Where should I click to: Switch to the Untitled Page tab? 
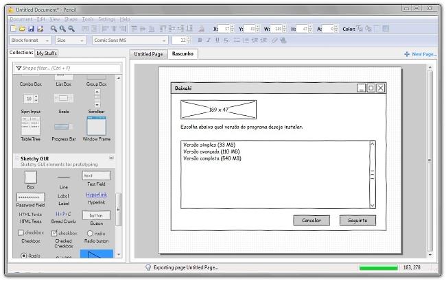(148, 53)
